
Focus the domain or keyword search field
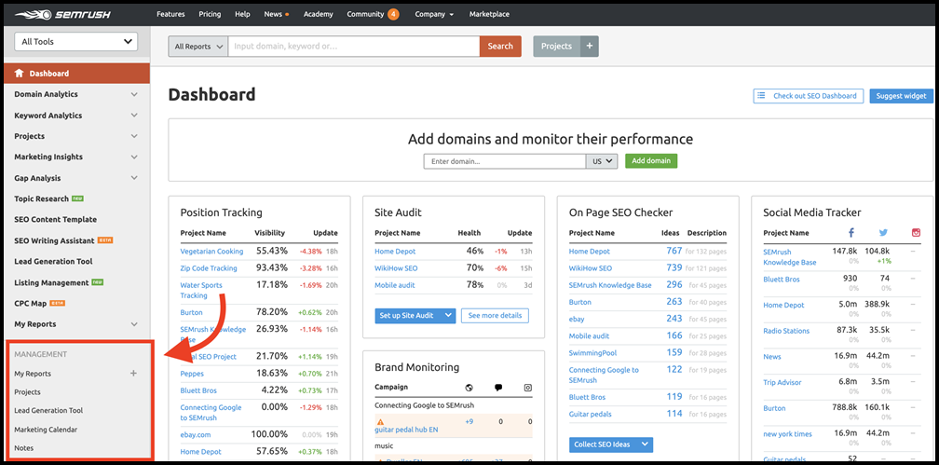pos(354,47)
